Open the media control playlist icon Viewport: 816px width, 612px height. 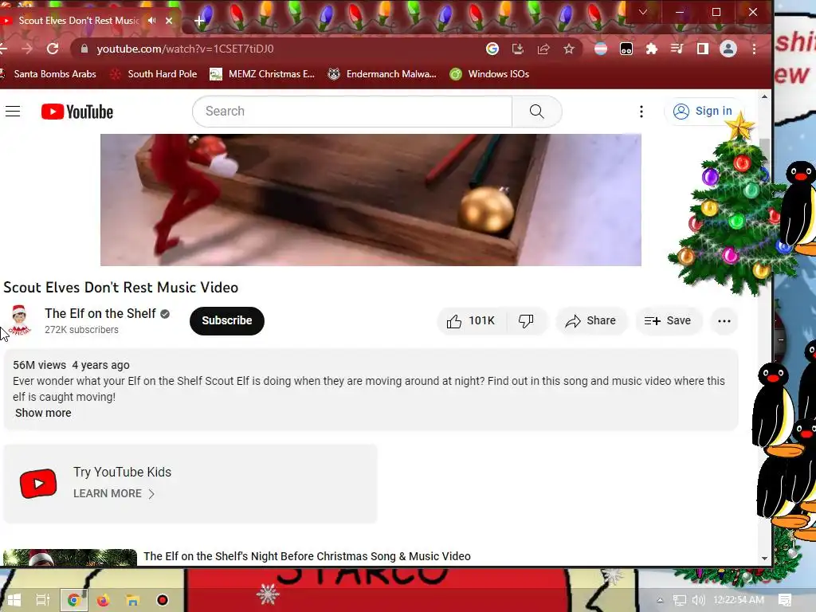click(677, 49)
